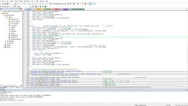Open Configuration with the wrench icon
The height and width of the screenshot is (106, 188).
coord(94,4)
